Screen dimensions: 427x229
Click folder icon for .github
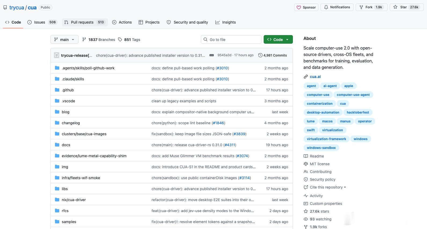(57, 90)
